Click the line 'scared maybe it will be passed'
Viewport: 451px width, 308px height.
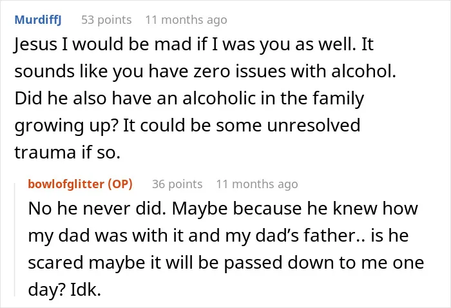coord(226,263)
